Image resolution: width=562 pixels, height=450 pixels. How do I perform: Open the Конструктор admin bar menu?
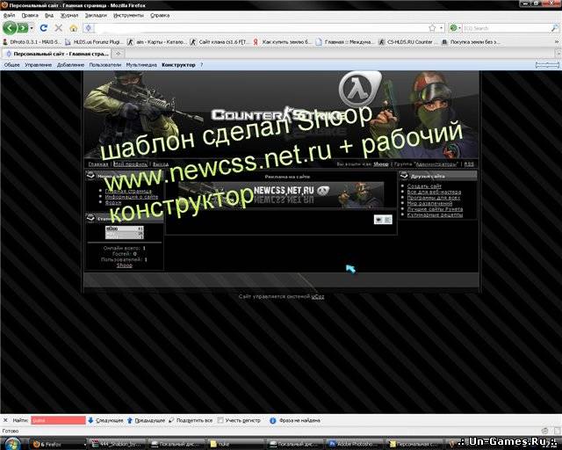pos(178,65)
